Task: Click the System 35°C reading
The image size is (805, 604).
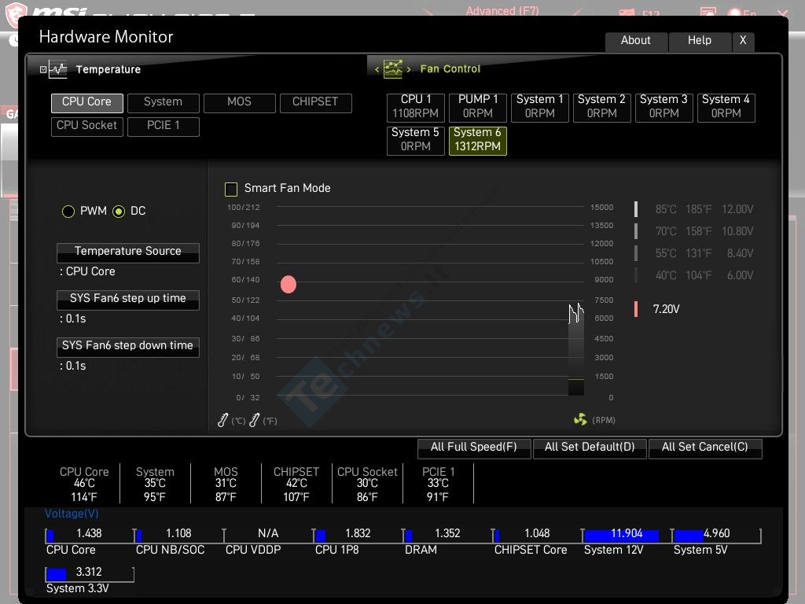Action: pyautogui.click(x=155, y=484)
